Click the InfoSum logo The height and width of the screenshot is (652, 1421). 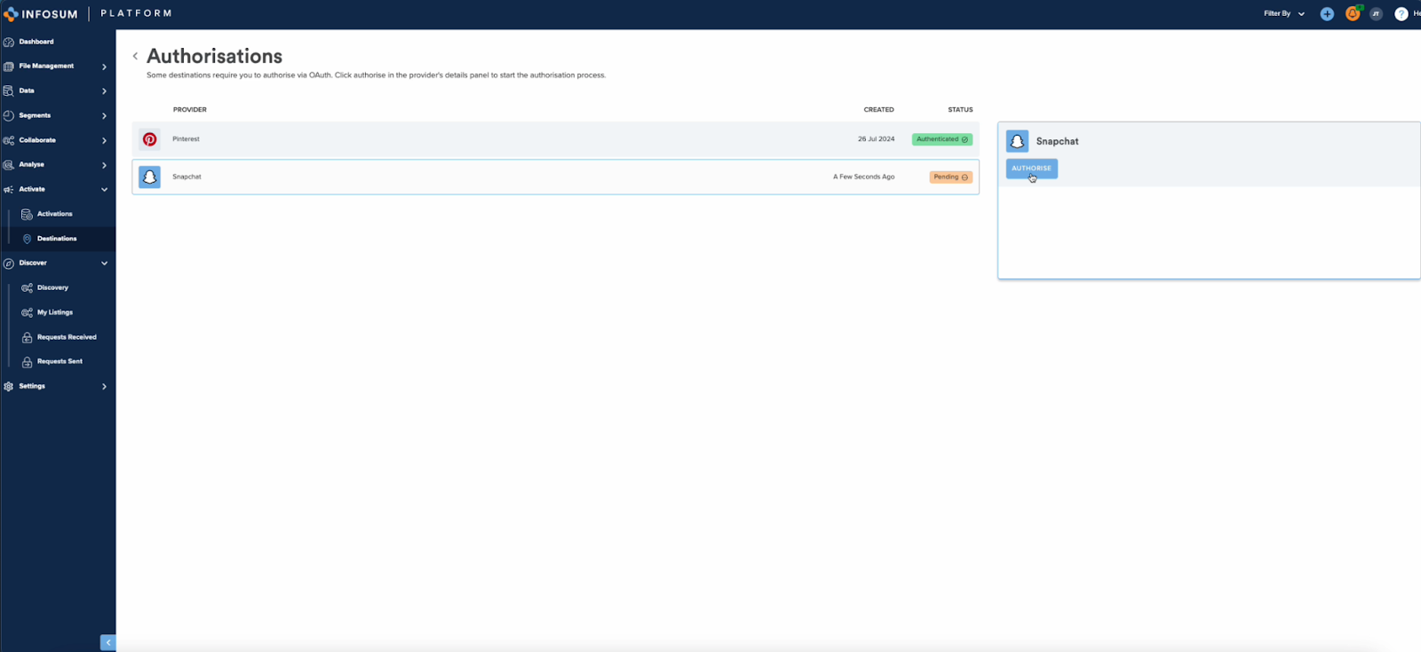41,14
